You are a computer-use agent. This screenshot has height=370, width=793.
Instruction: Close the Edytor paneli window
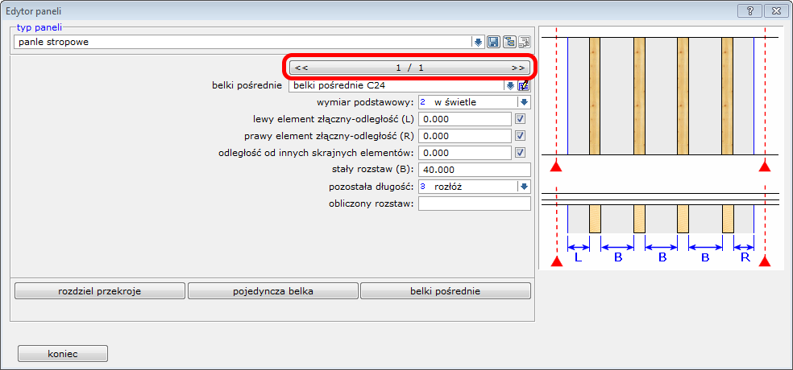(774, 11)
